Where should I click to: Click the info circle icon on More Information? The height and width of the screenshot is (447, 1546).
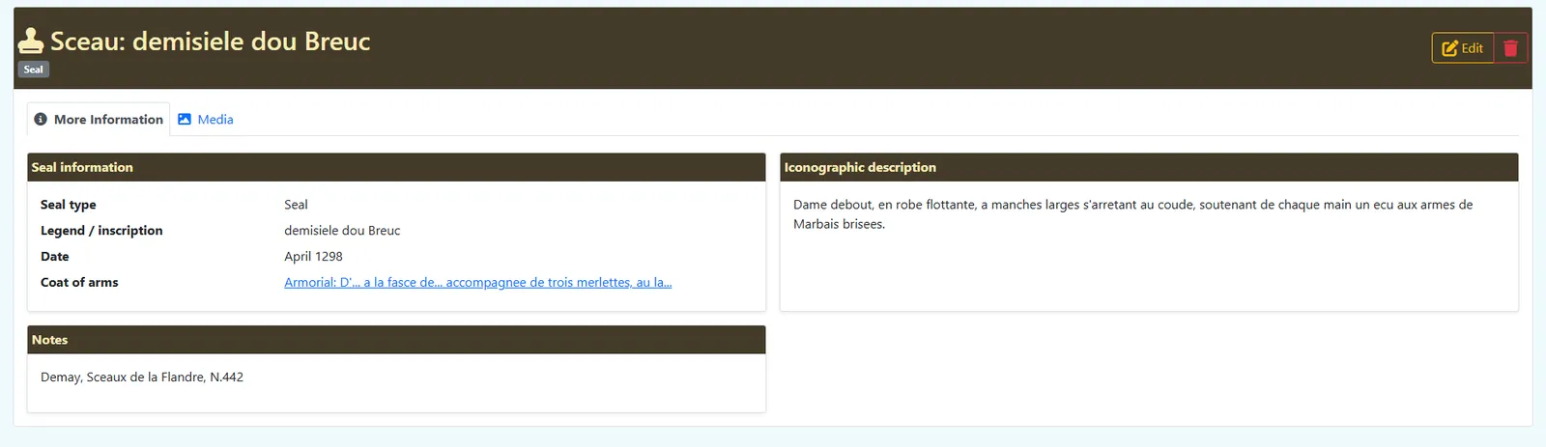pyautogui.click(x=41, y=120)
